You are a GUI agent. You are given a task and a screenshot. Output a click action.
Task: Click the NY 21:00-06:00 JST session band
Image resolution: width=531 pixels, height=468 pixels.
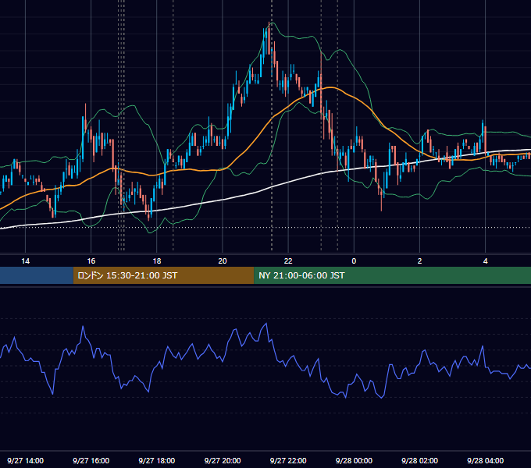click(x=393, y=275)
